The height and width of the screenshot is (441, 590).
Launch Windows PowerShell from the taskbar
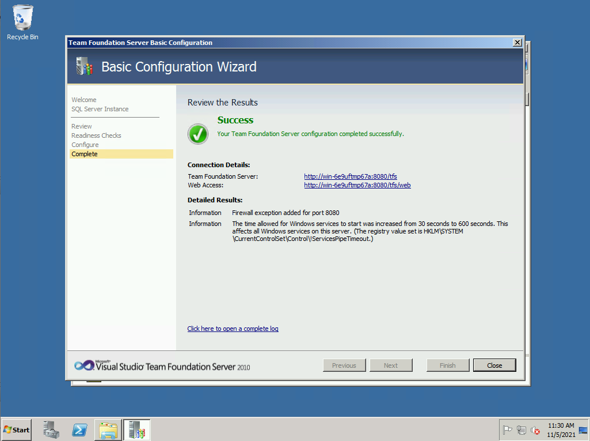pos(79,430)
